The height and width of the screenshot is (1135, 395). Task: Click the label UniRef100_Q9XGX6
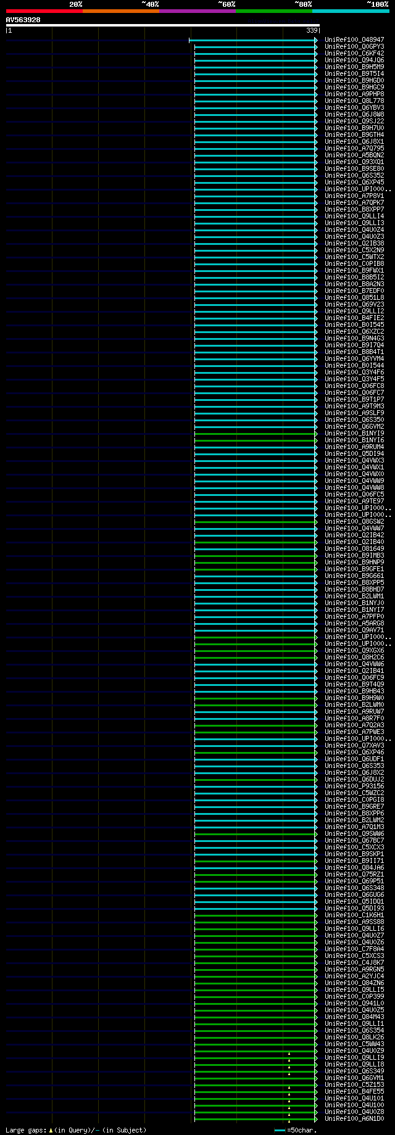(354, 650)
